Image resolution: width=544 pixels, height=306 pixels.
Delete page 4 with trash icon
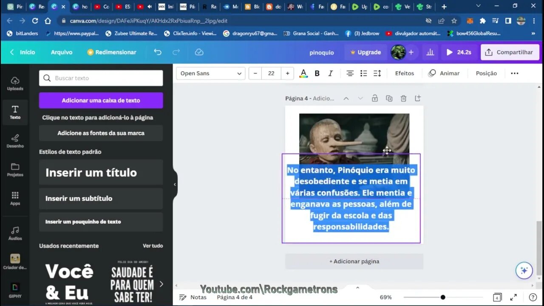[x=403, y=99]
